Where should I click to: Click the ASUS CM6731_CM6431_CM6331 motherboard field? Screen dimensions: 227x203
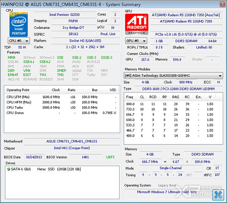click(72, 141)
